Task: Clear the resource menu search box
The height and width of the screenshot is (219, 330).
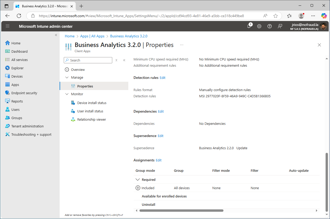Action: (x=116, y=60)
